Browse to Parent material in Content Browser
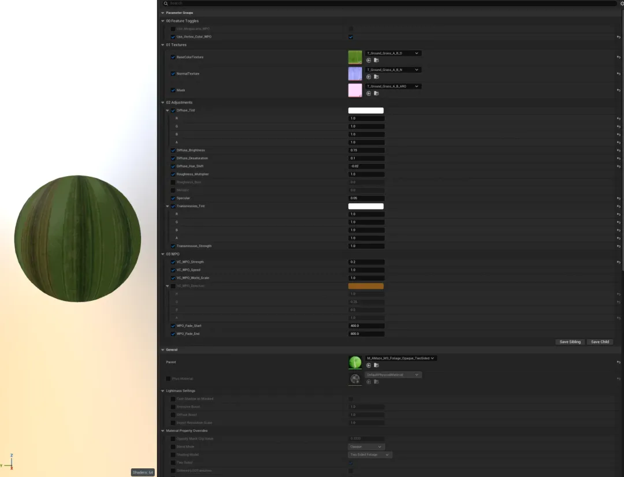The image size is (624, 477). 376,365
